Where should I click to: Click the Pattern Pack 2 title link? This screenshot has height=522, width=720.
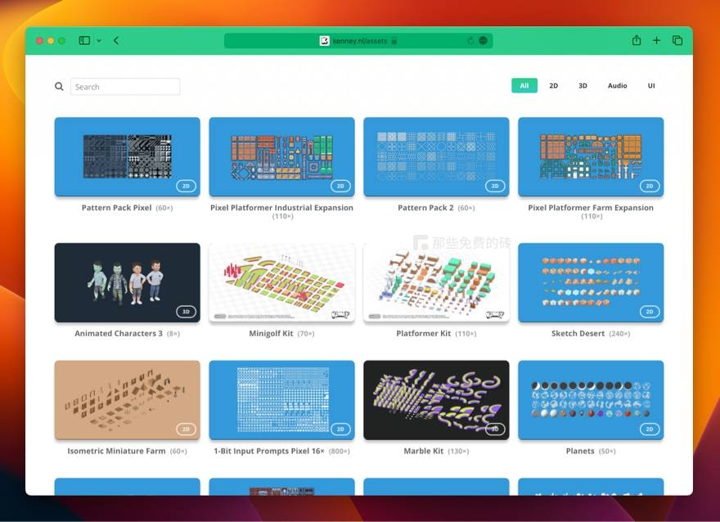point(425,208)
